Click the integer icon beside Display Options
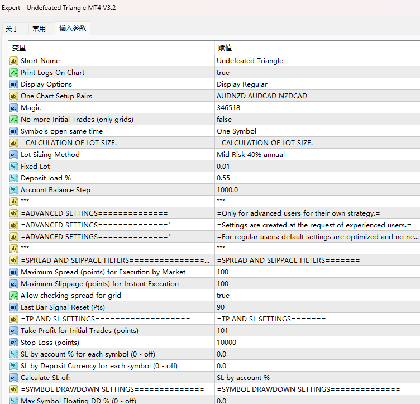This screenshot has height=404, width=420. tap(14, 84)
